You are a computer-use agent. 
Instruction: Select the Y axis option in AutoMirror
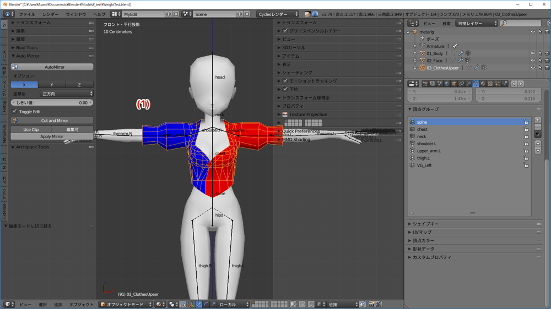[52, 85]
